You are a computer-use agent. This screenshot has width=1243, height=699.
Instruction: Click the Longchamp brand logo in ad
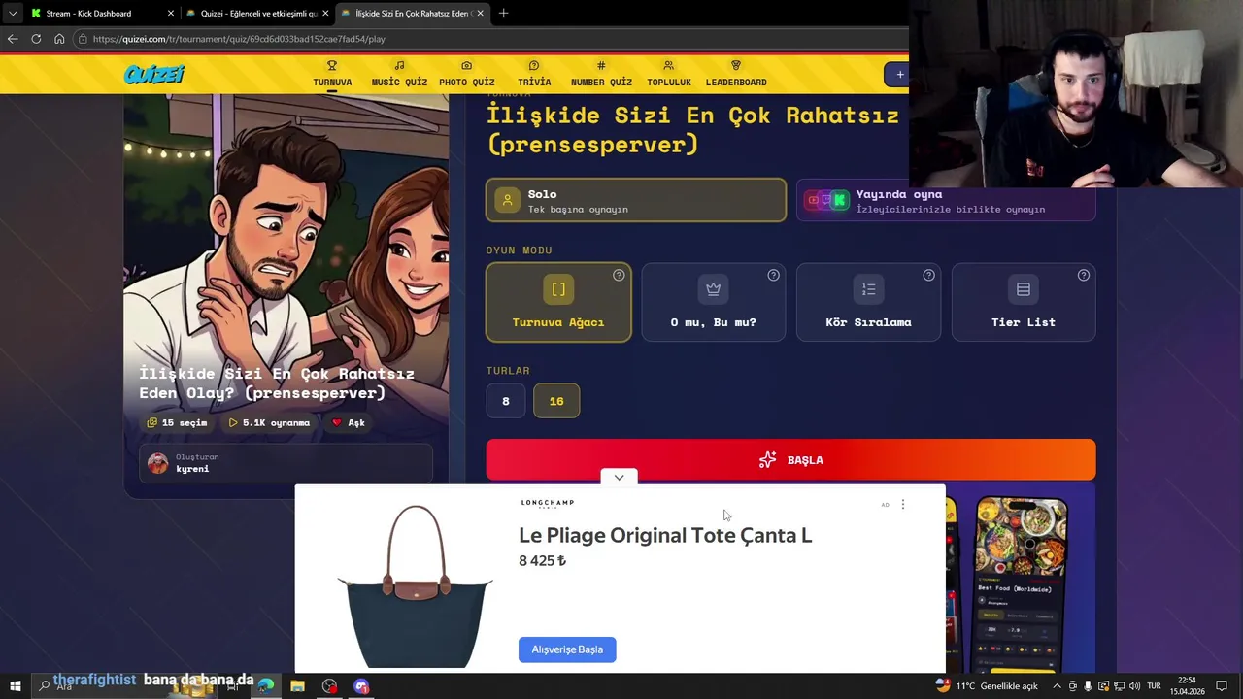point(547,503)
